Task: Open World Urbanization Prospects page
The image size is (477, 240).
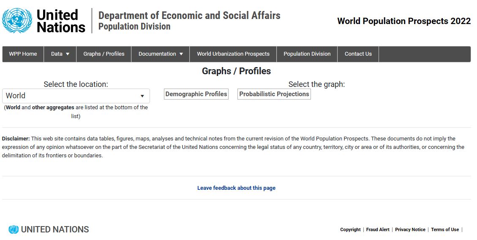Action: pyautogui.click(x=233, y=54)
